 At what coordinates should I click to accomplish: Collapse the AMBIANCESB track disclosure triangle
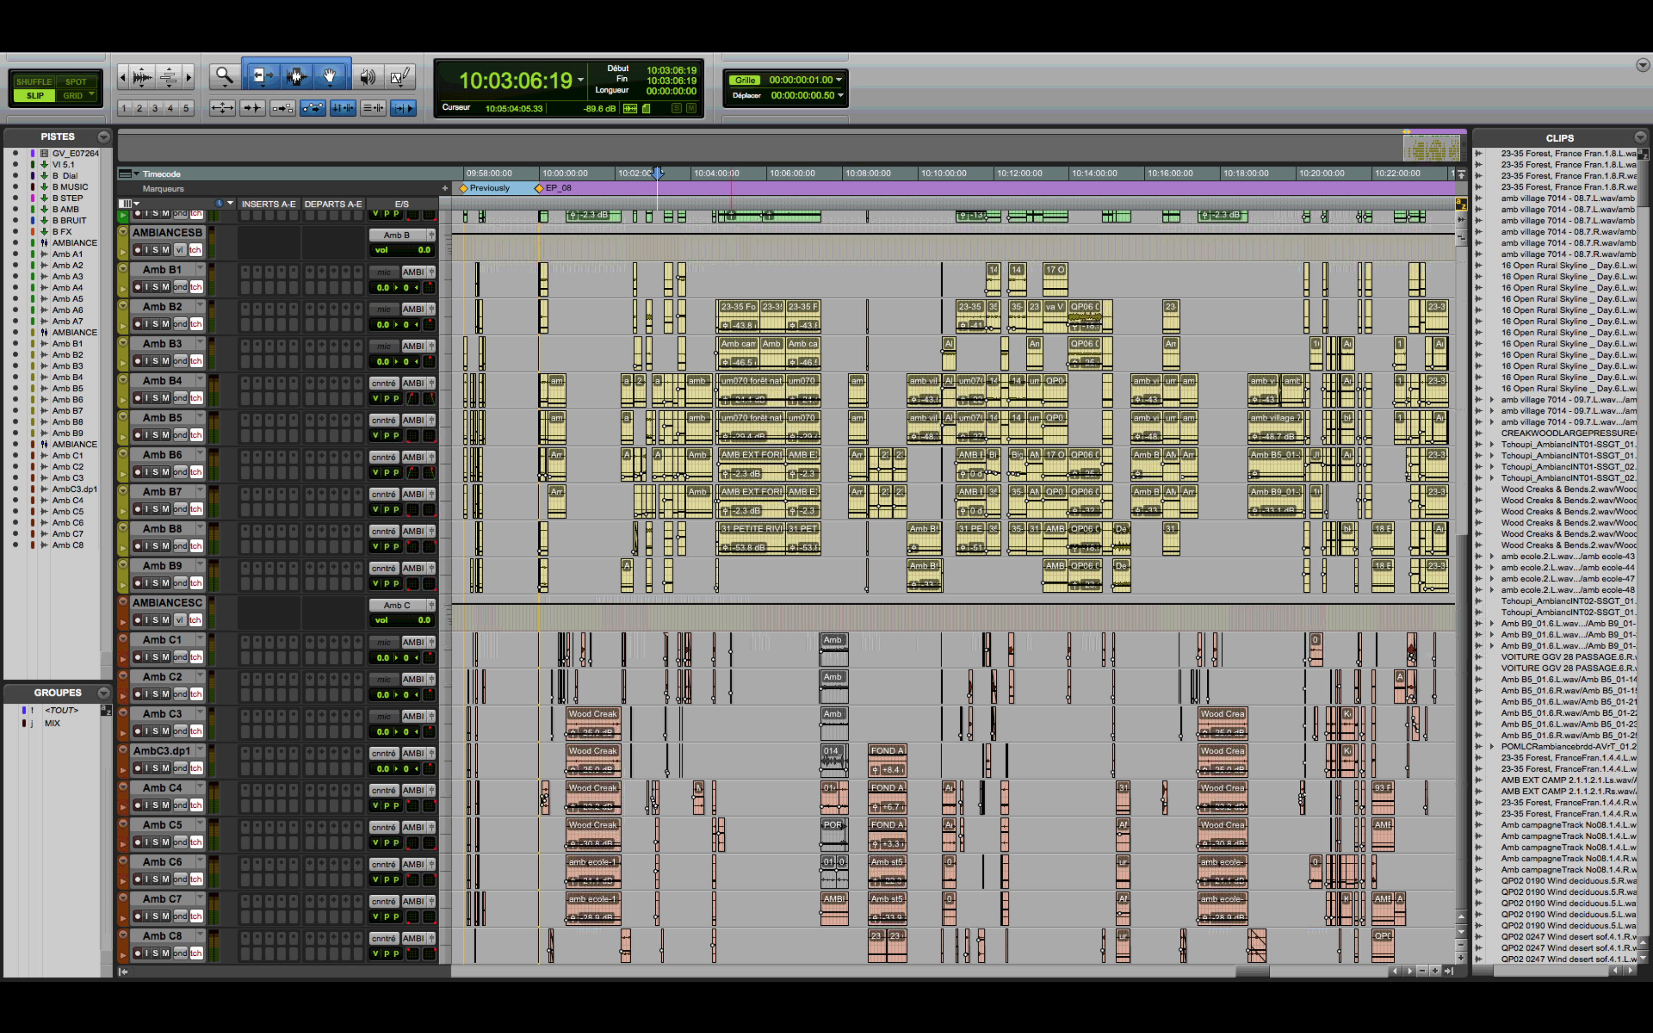point(123,232)
